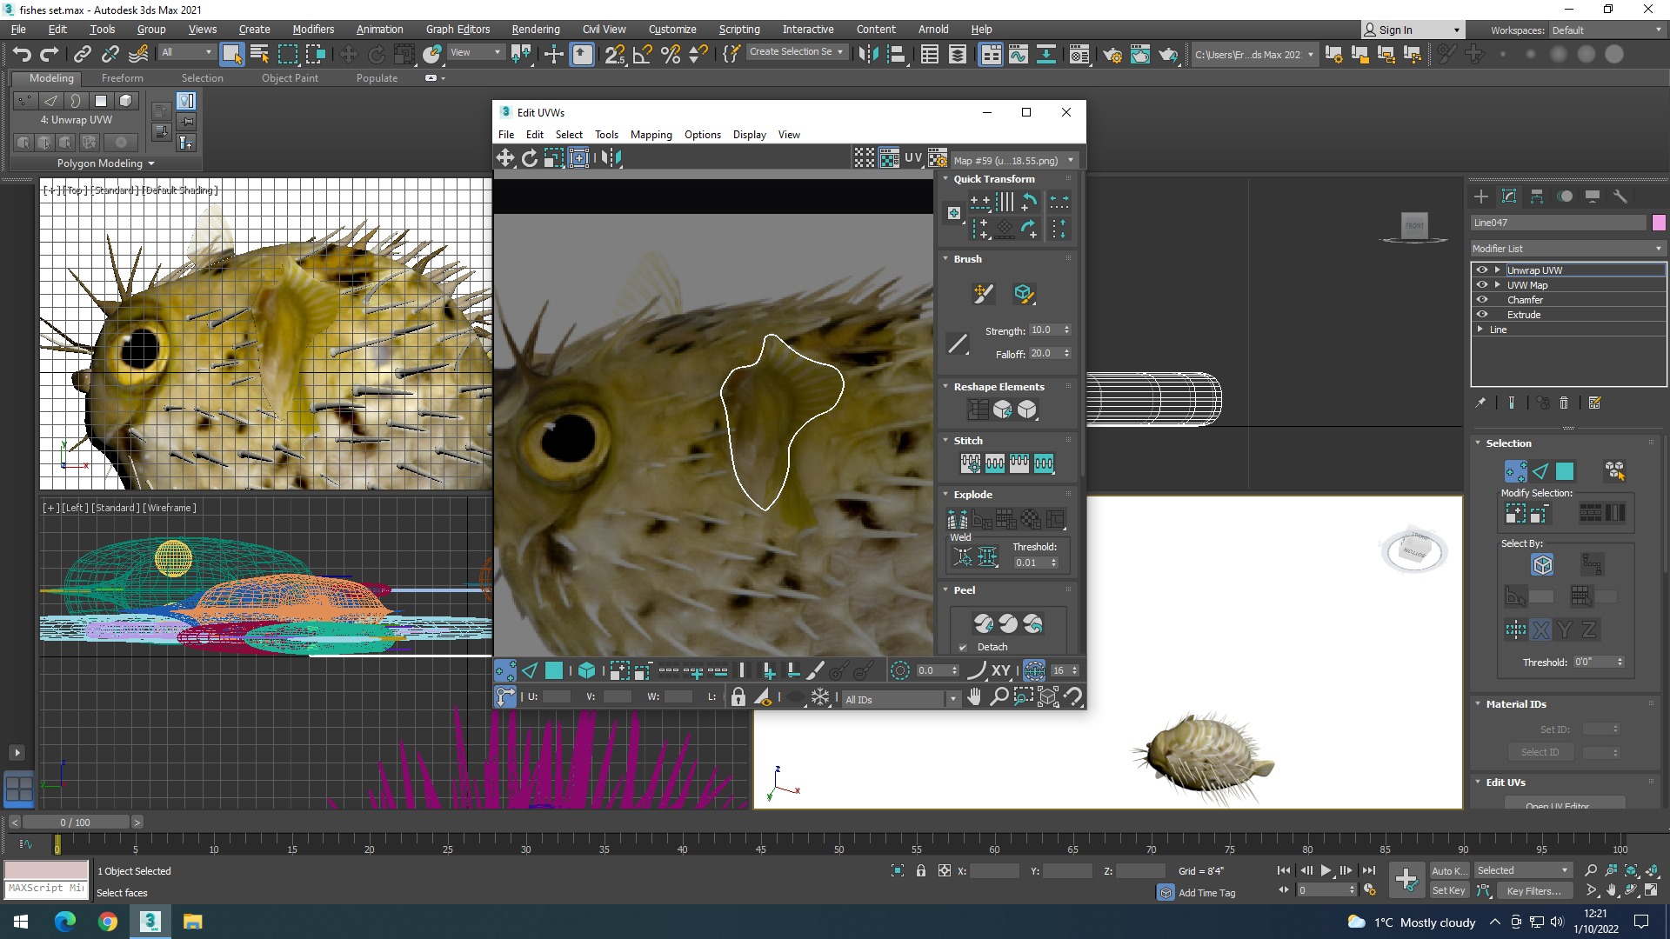Click the Remove modifier trash icon
The image size is (1670, 939).
point(1564,403)
